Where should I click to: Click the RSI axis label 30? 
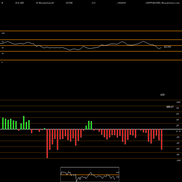coord(3,54)
